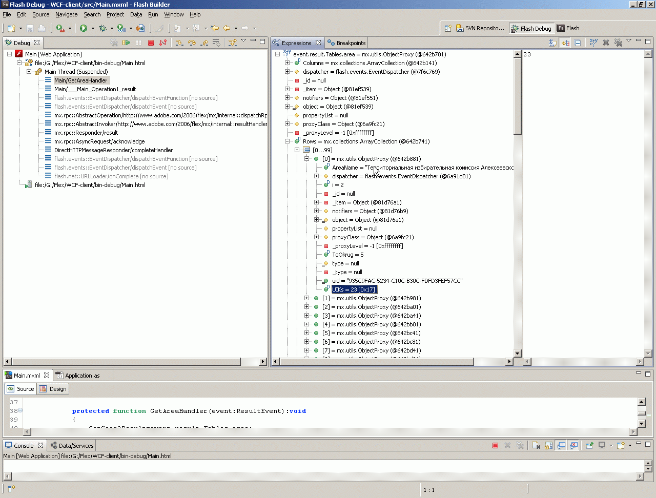
Task: Collapse the Main [Web Application] node
Action: coord(10,54)
